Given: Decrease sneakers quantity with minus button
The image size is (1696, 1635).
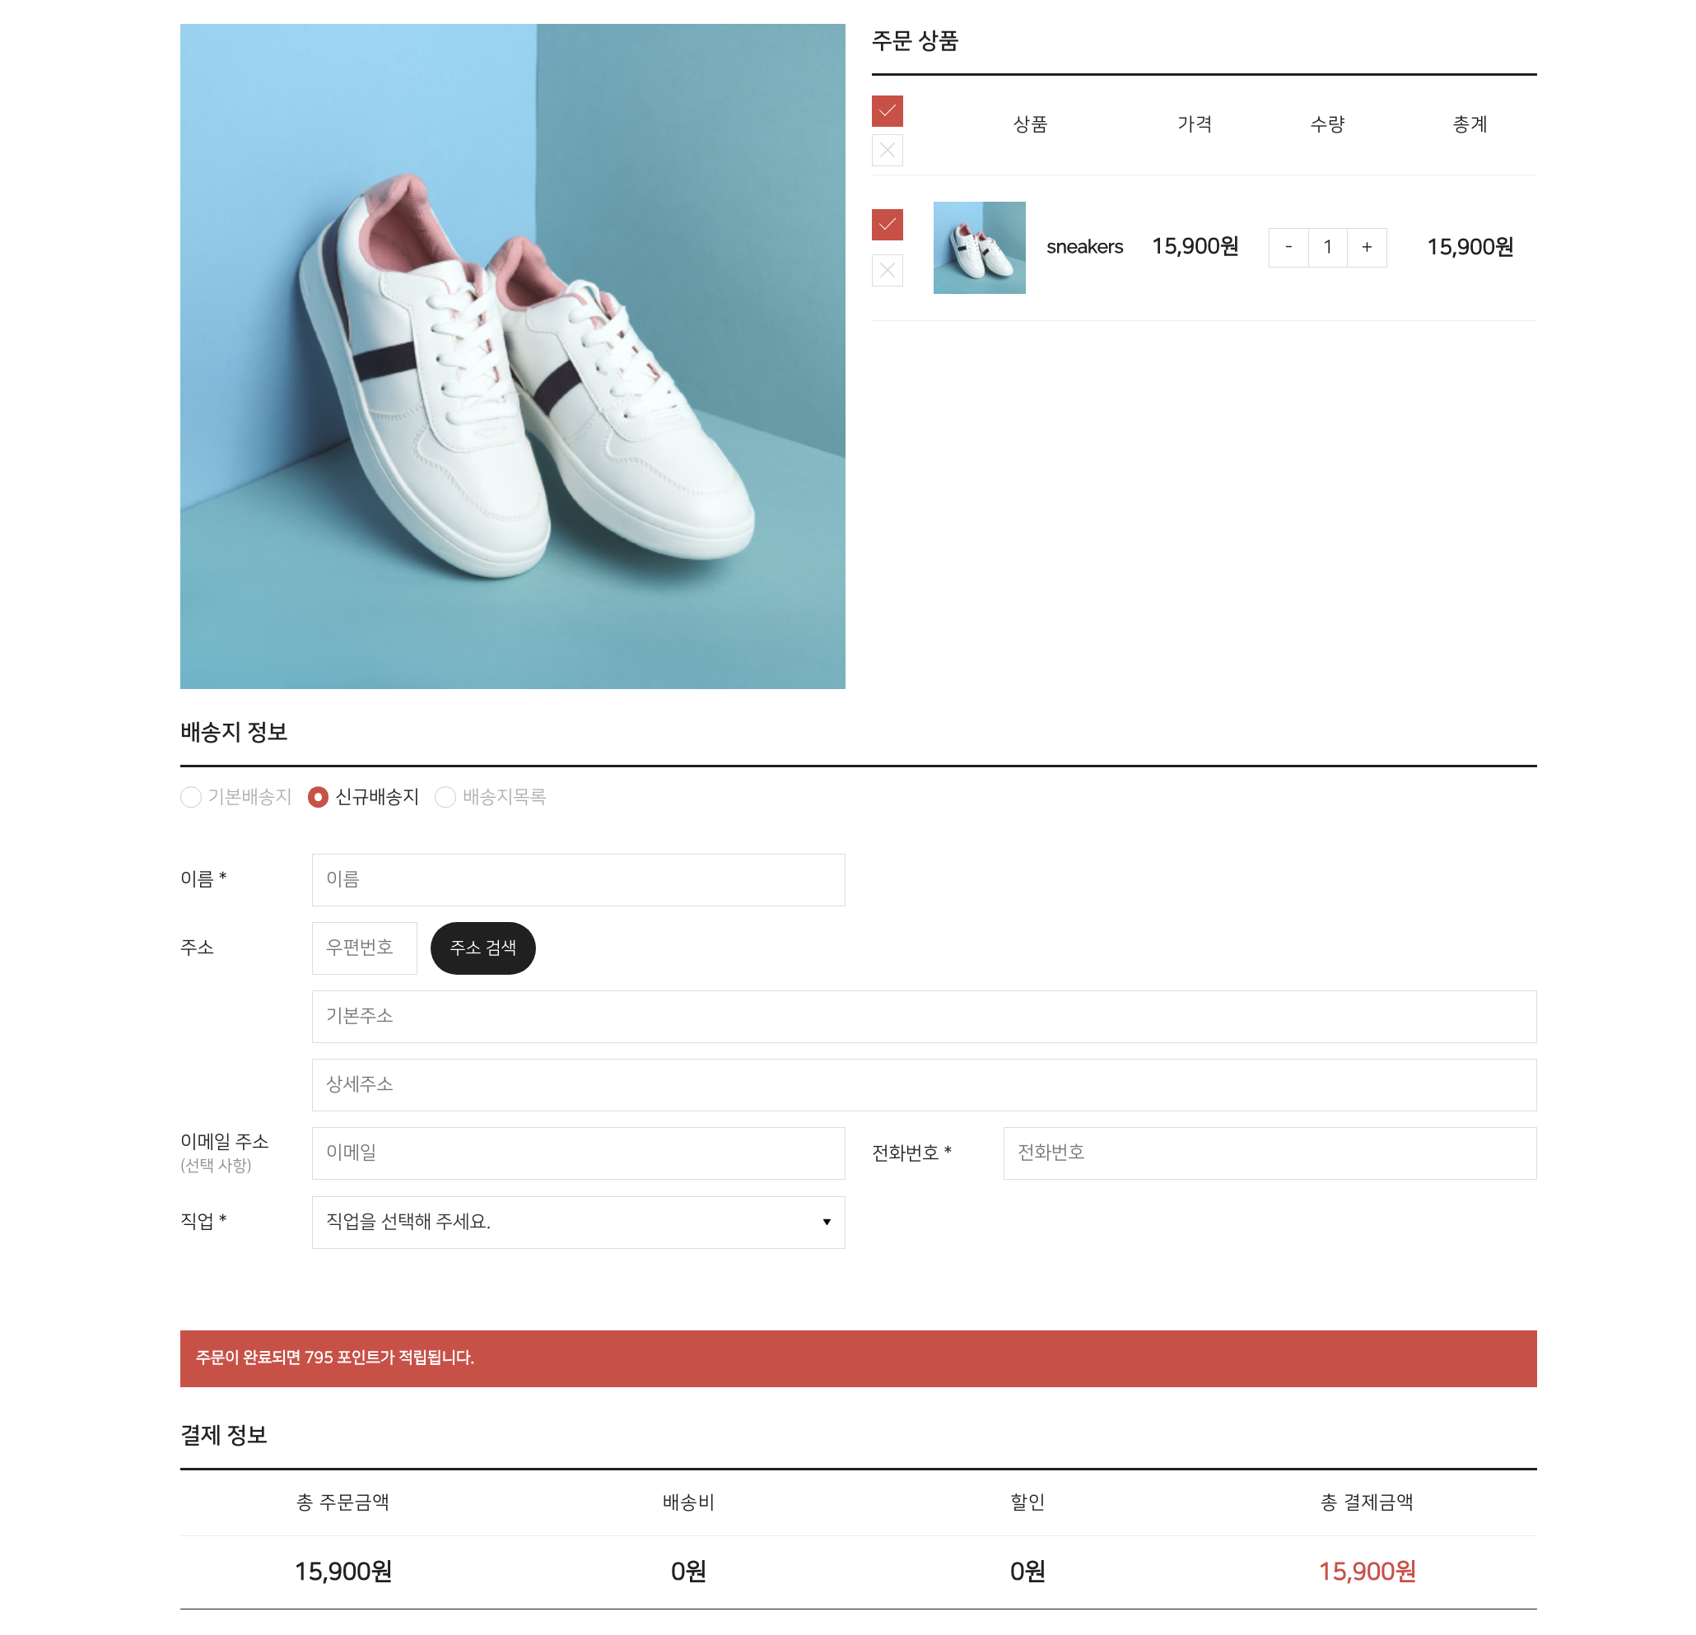Looking at the screenshot, I should point(1288,248).
